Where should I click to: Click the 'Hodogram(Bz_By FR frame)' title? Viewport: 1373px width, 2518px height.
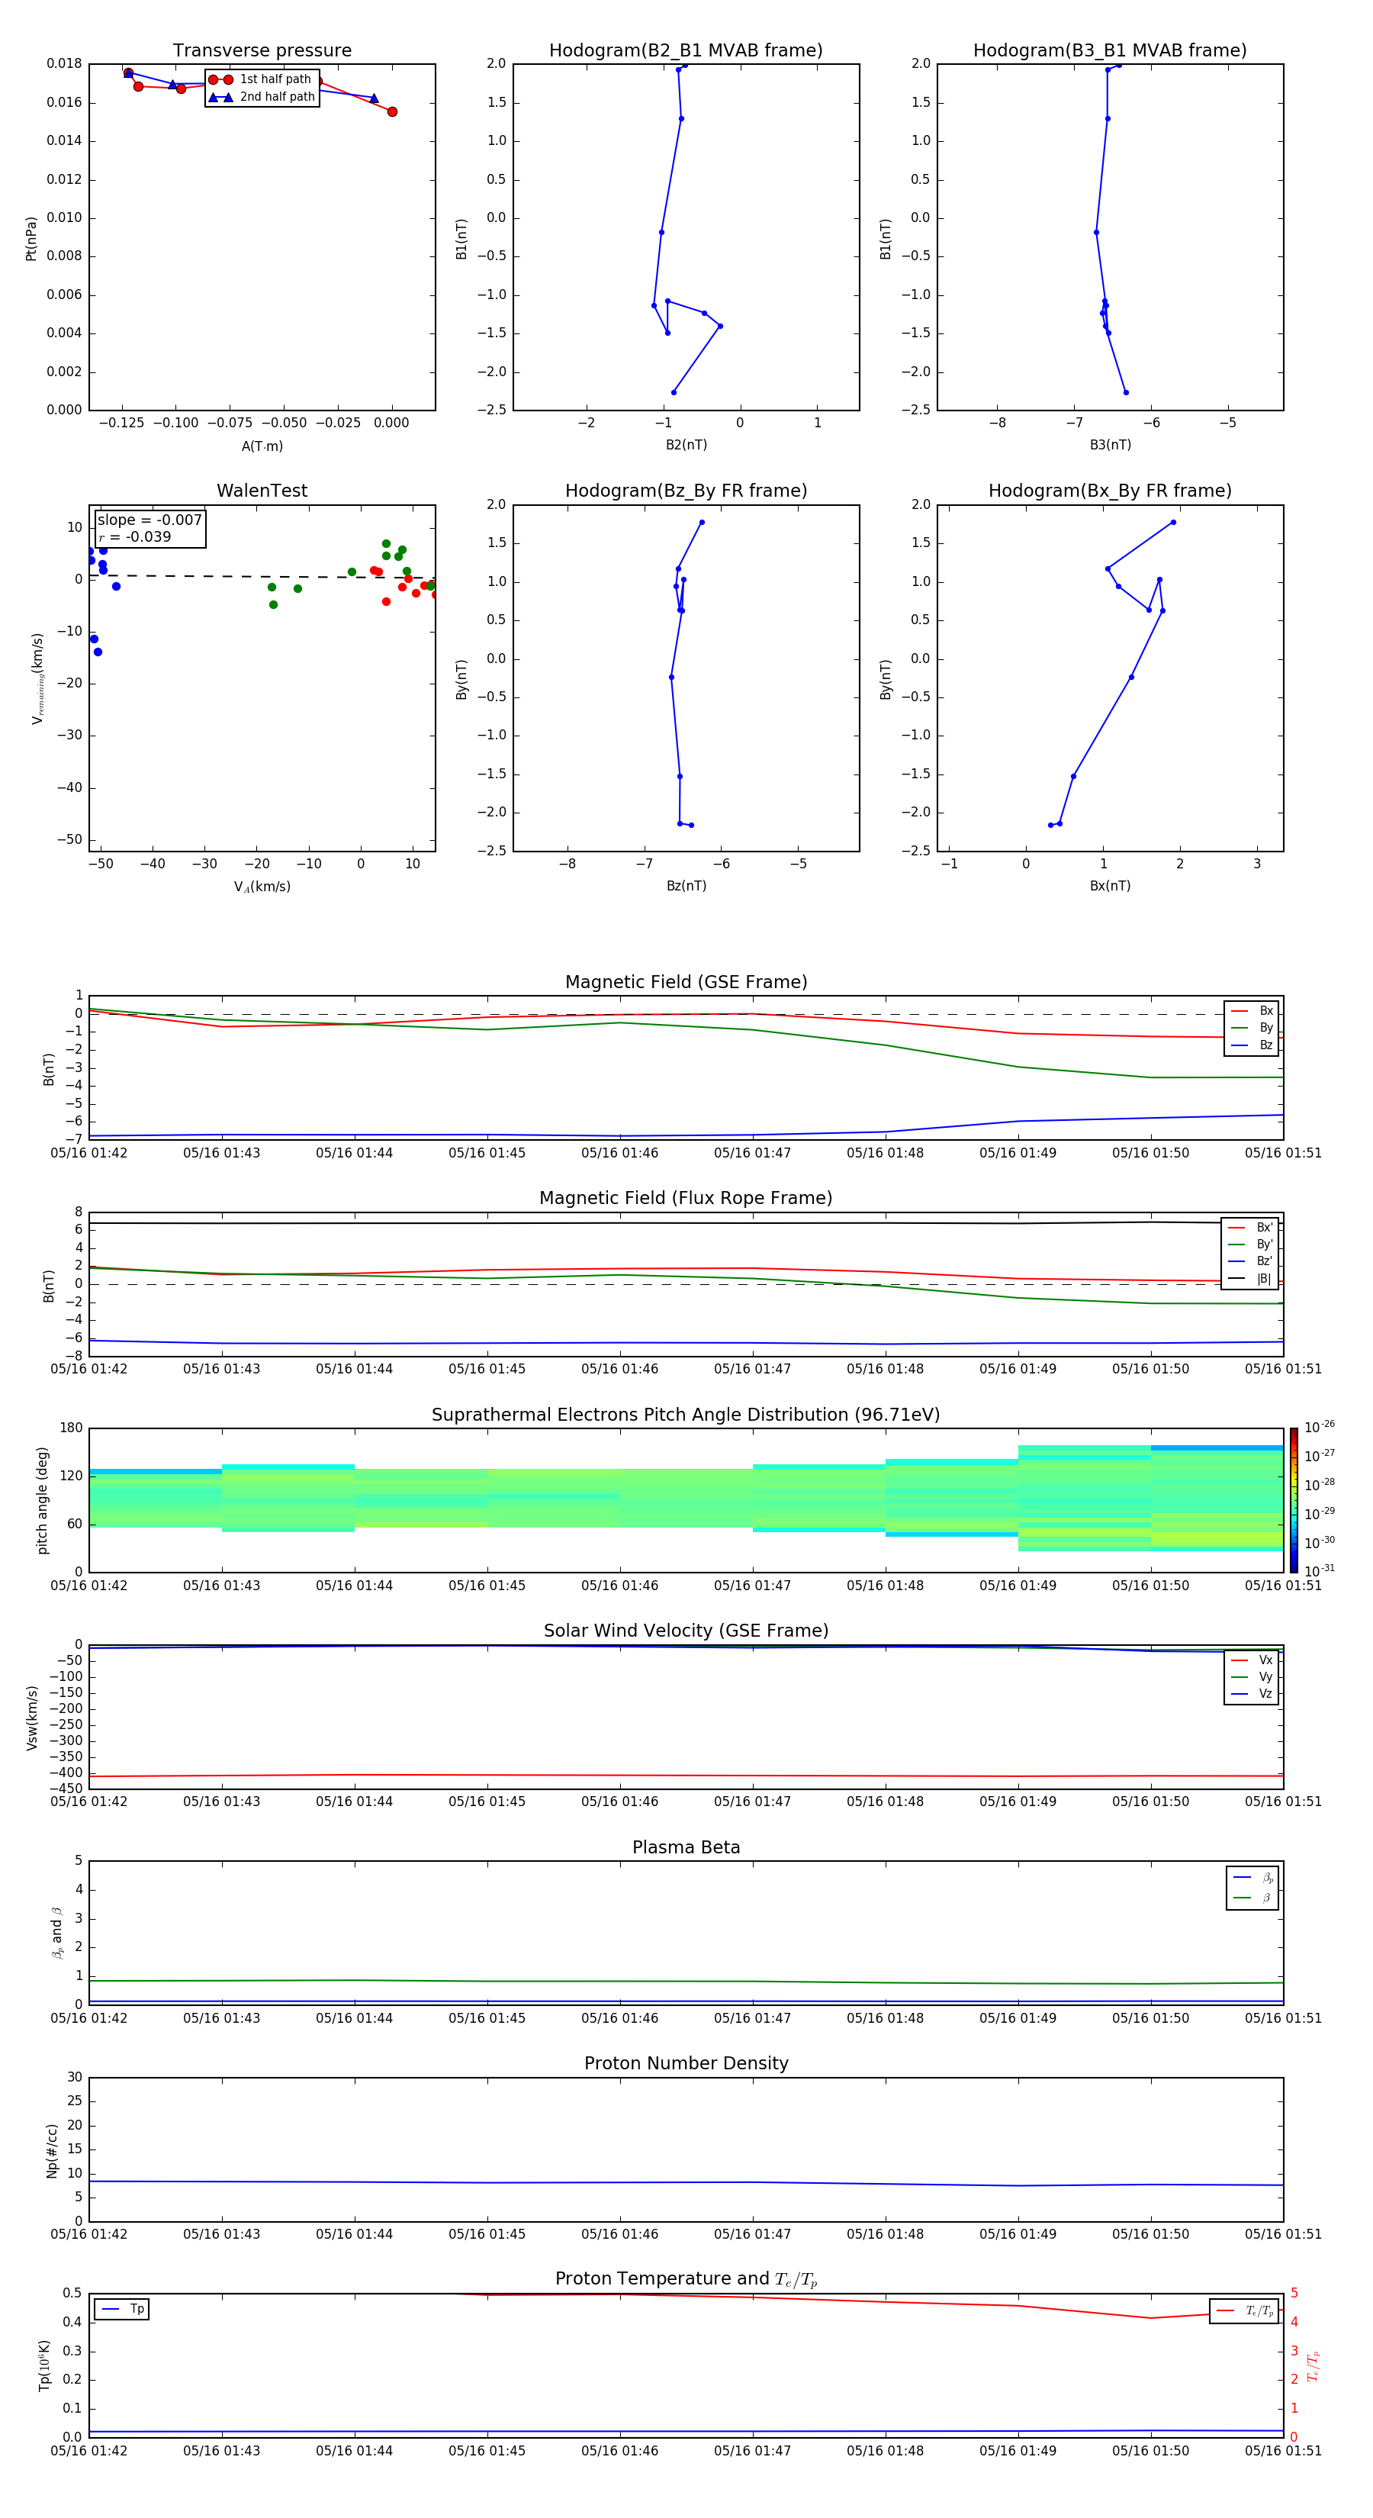pos(686,491)
